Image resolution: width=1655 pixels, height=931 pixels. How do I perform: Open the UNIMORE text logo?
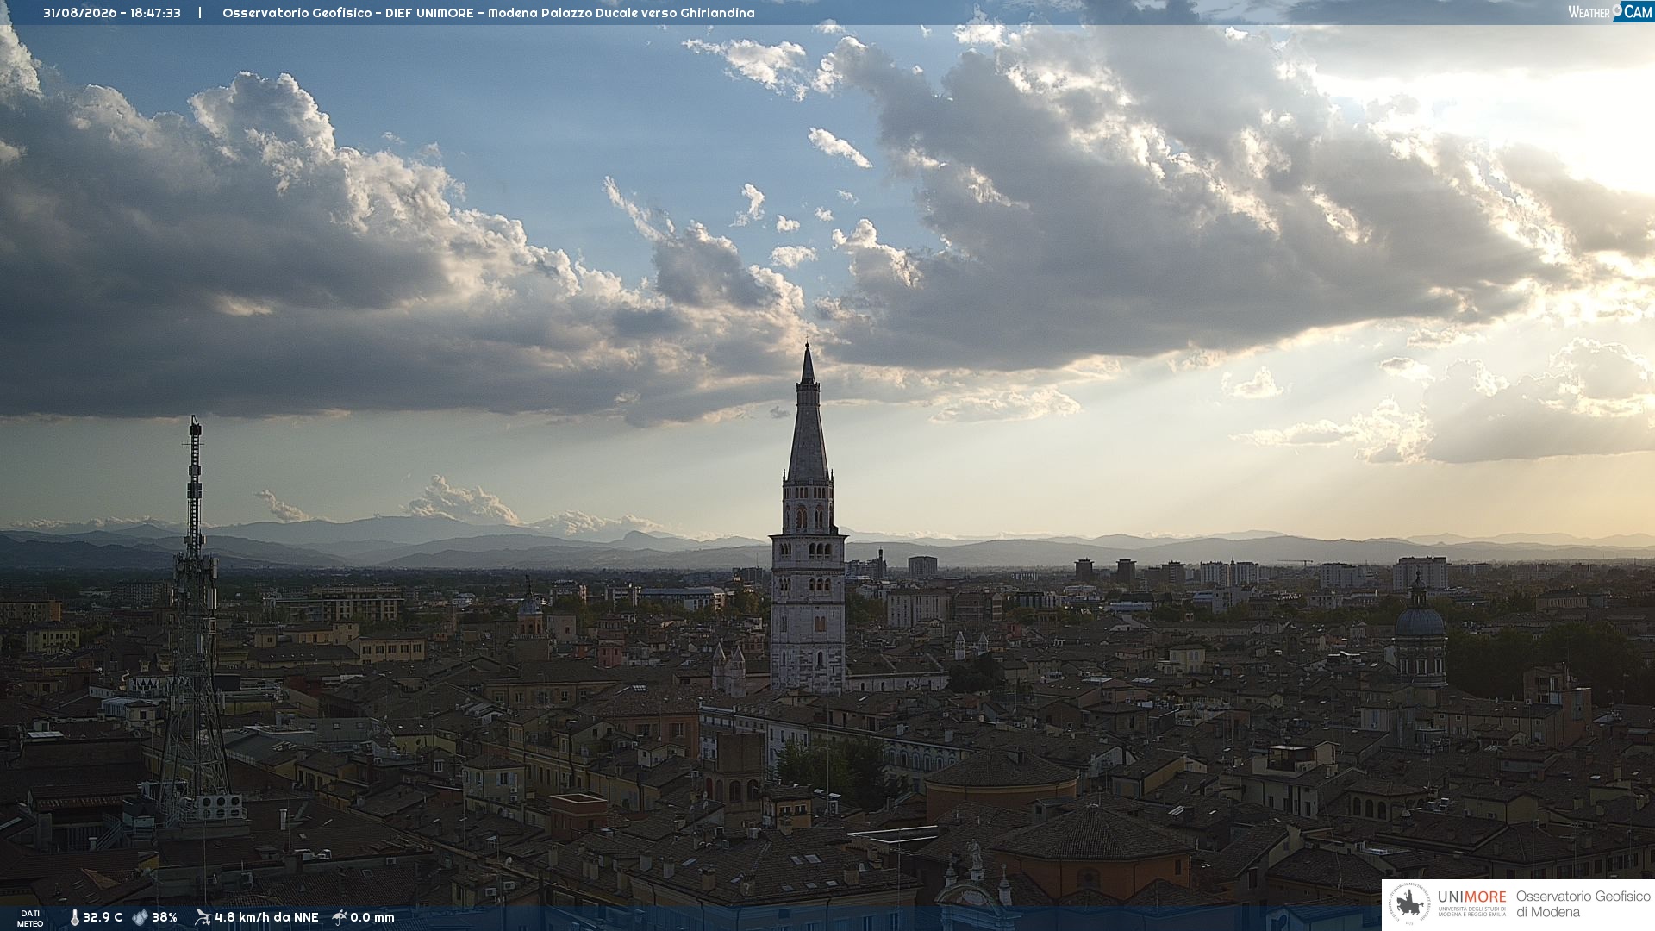coord(1471,897)
